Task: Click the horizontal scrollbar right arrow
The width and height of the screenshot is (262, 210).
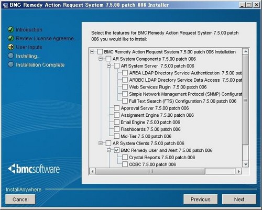Action: [238, 171]
